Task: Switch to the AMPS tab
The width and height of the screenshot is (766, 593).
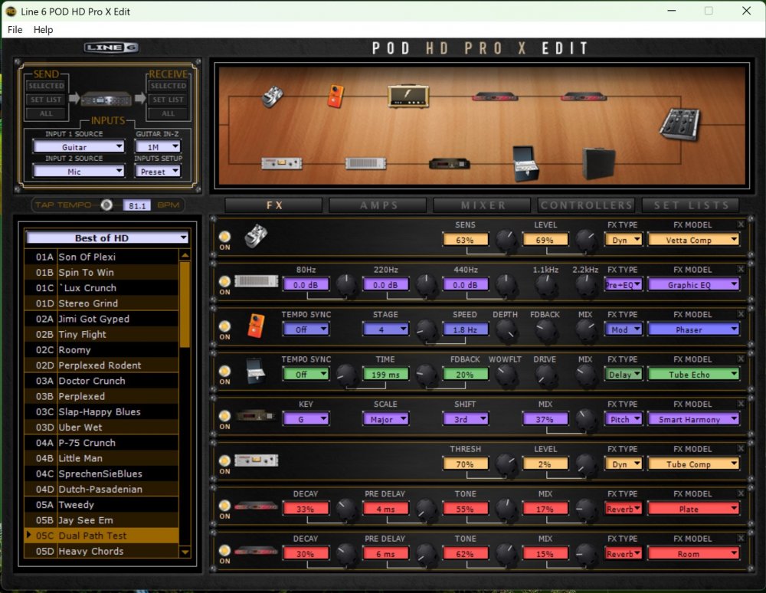Action: pos(378,205)
